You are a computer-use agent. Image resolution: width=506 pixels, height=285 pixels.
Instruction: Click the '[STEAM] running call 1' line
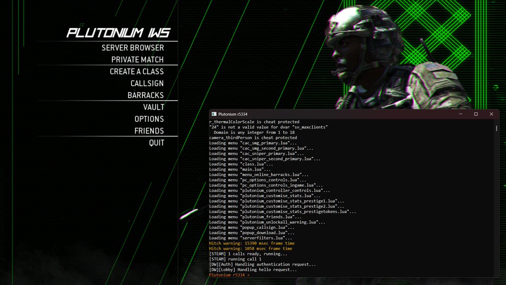click(235, 259)
